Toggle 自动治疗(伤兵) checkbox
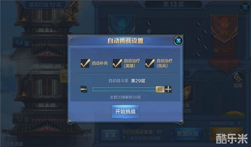This screenshot has height=147, width=251. coord(150,63)
